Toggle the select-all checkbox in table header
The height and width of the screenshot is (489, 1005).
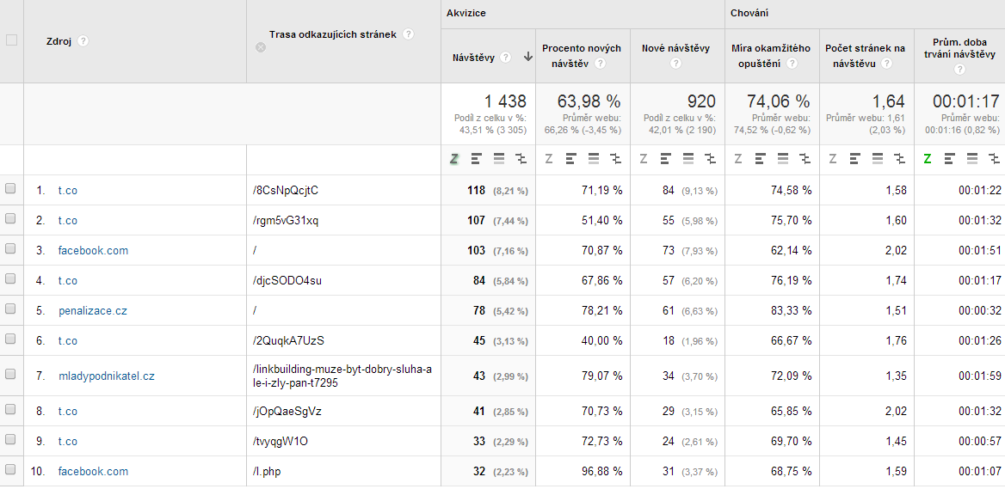coord(11,40)
